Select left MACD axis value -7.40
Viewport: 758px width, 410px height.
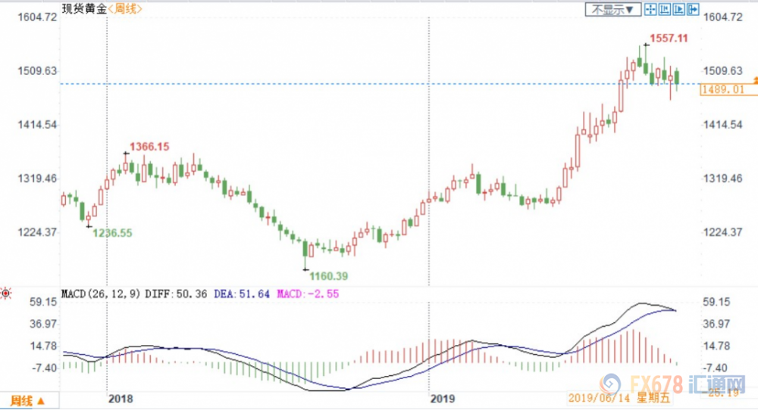[45, 368]
